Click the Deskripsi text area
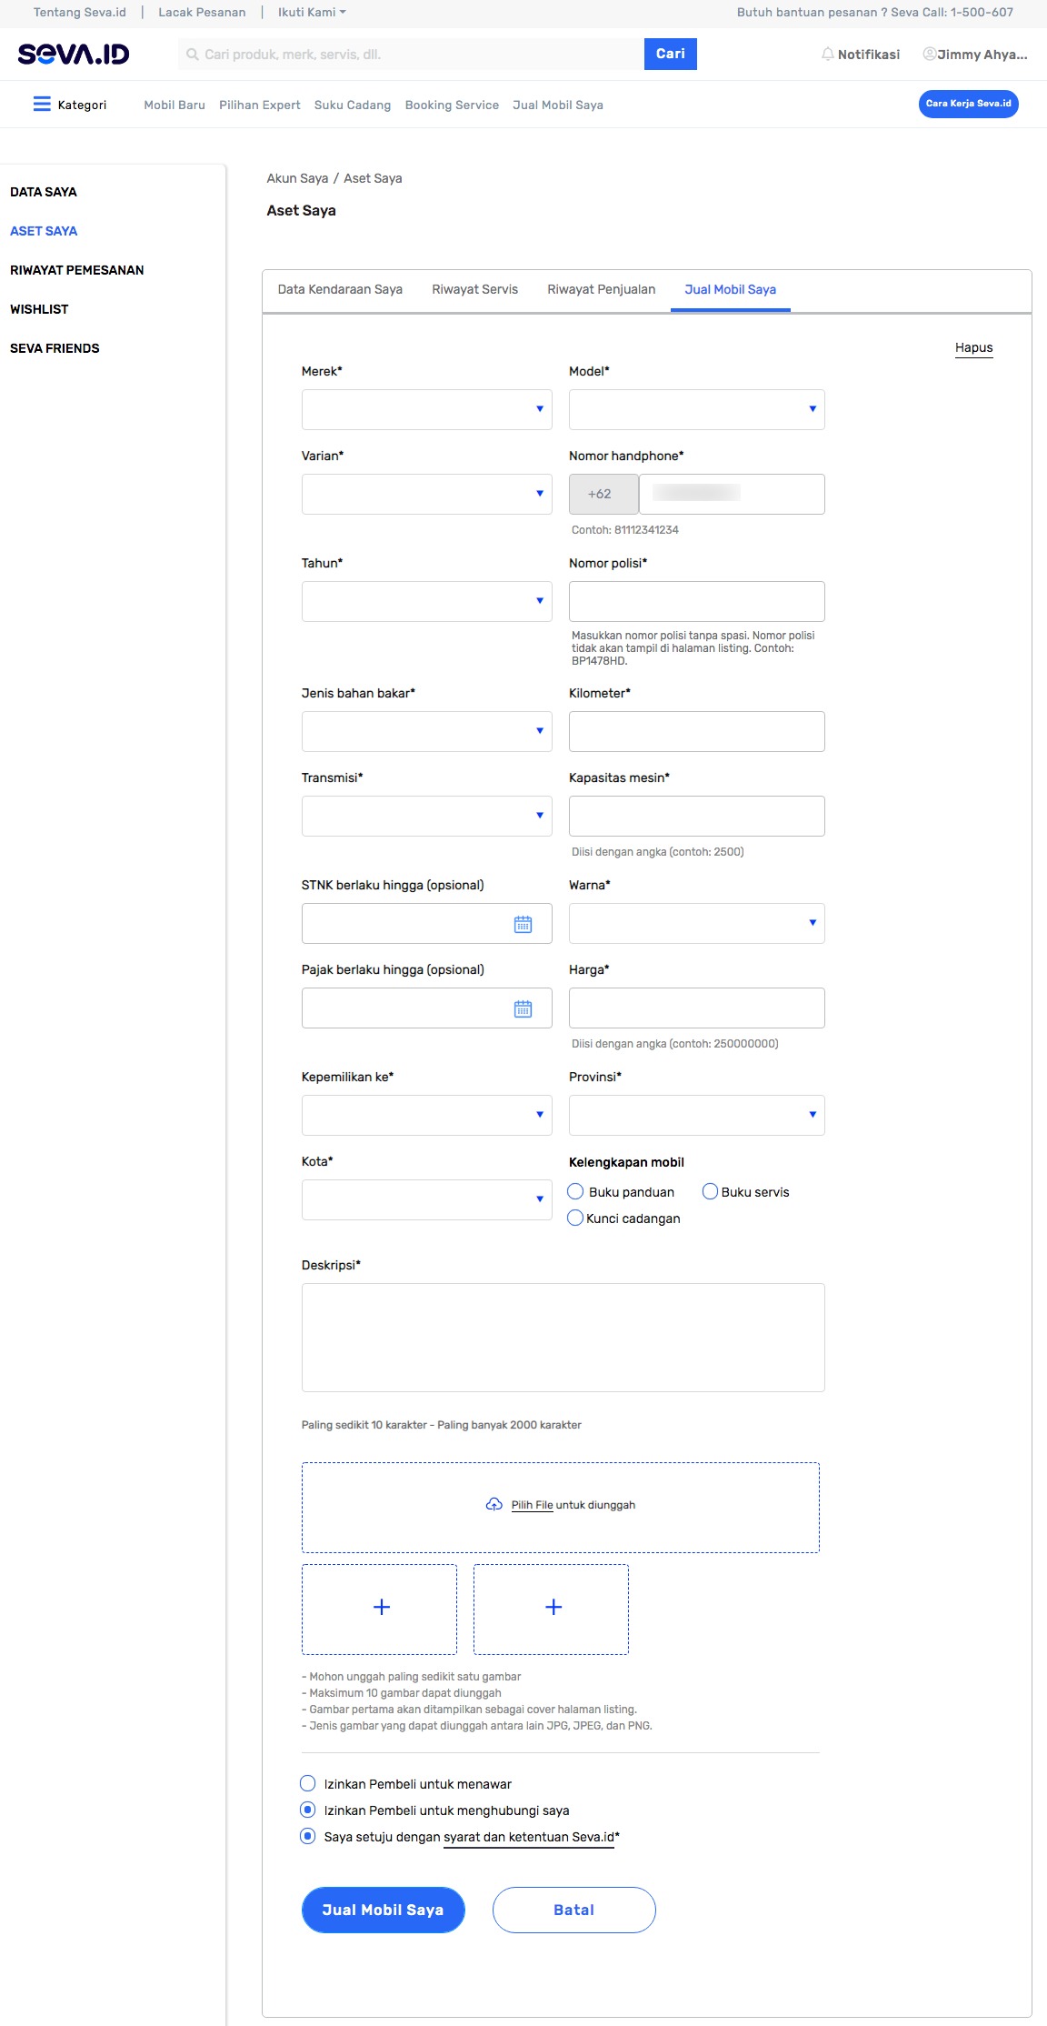Viewport: 1047px width, 2026px height. tap(563, 1337)
